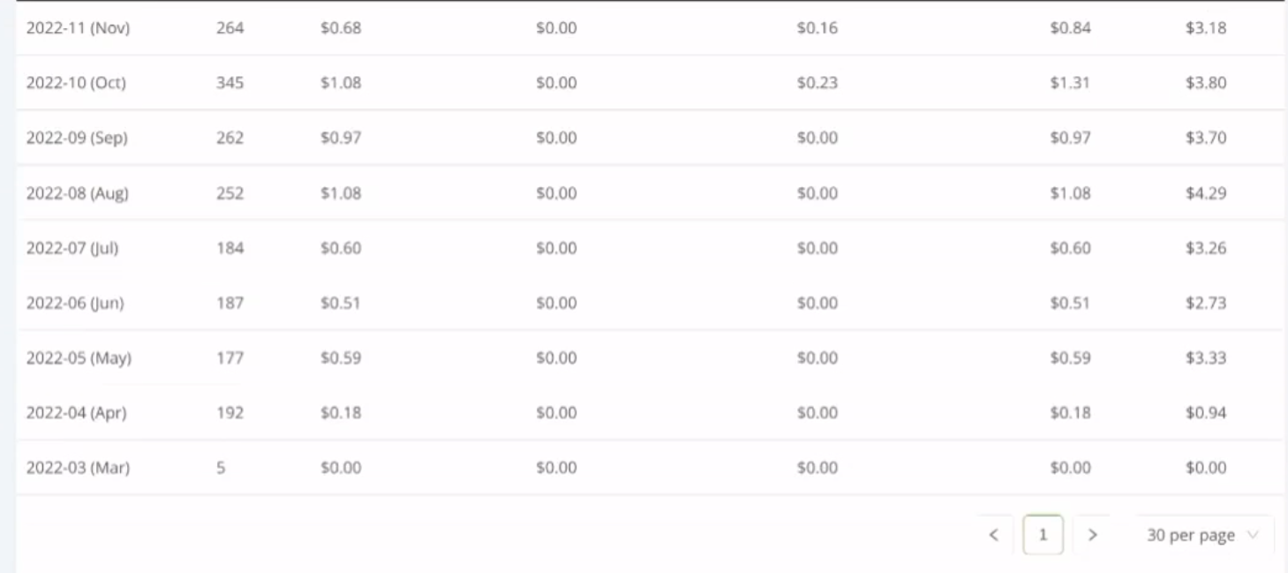Go to next page arrow
This screenshot has width=1288, height=573.
click(1092, 534)
